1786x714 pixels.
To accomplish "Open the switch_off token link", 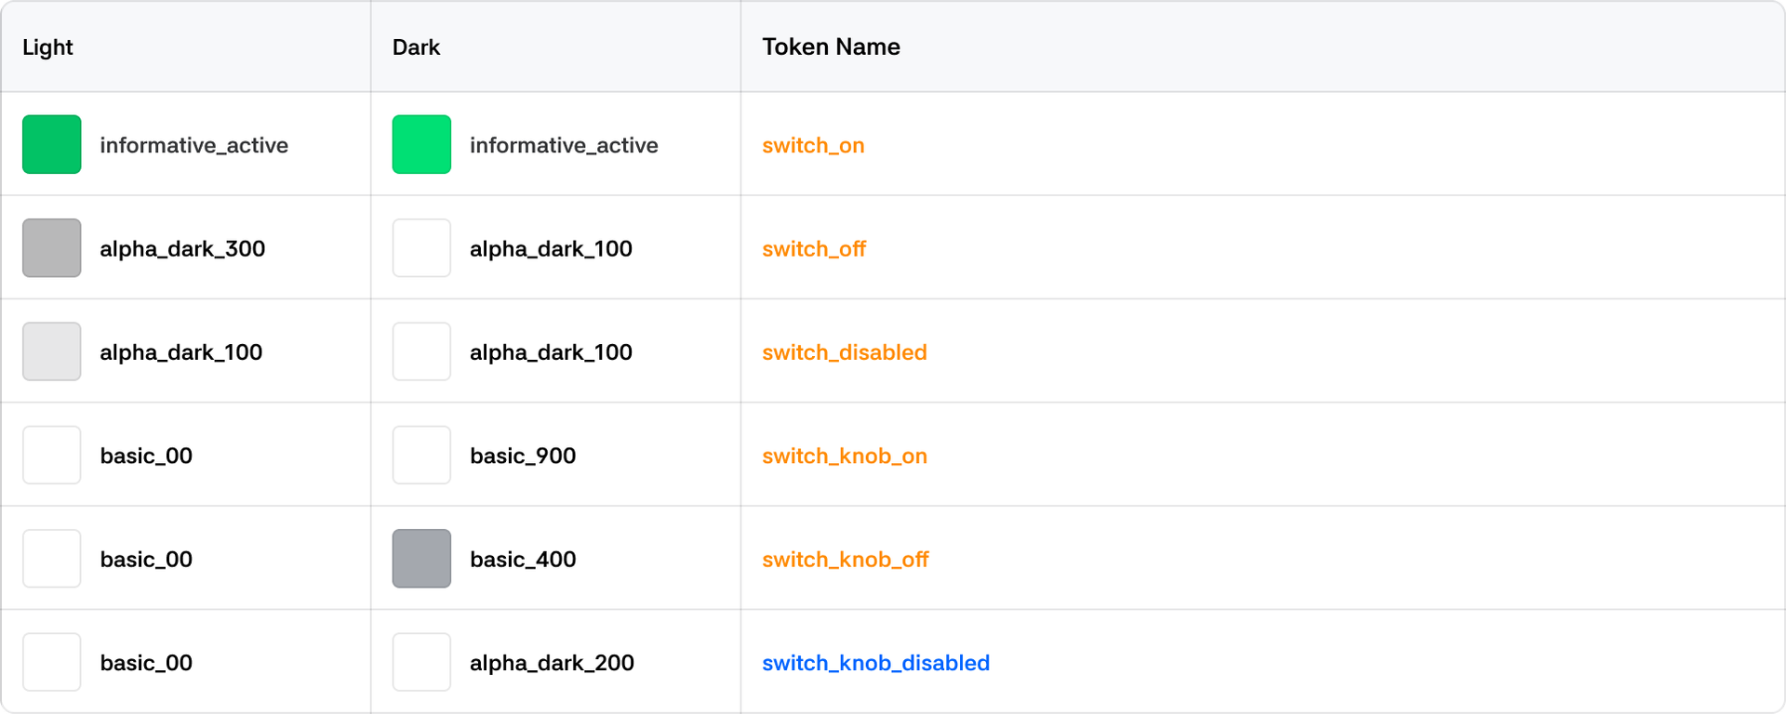I will [x=814, y=249].
